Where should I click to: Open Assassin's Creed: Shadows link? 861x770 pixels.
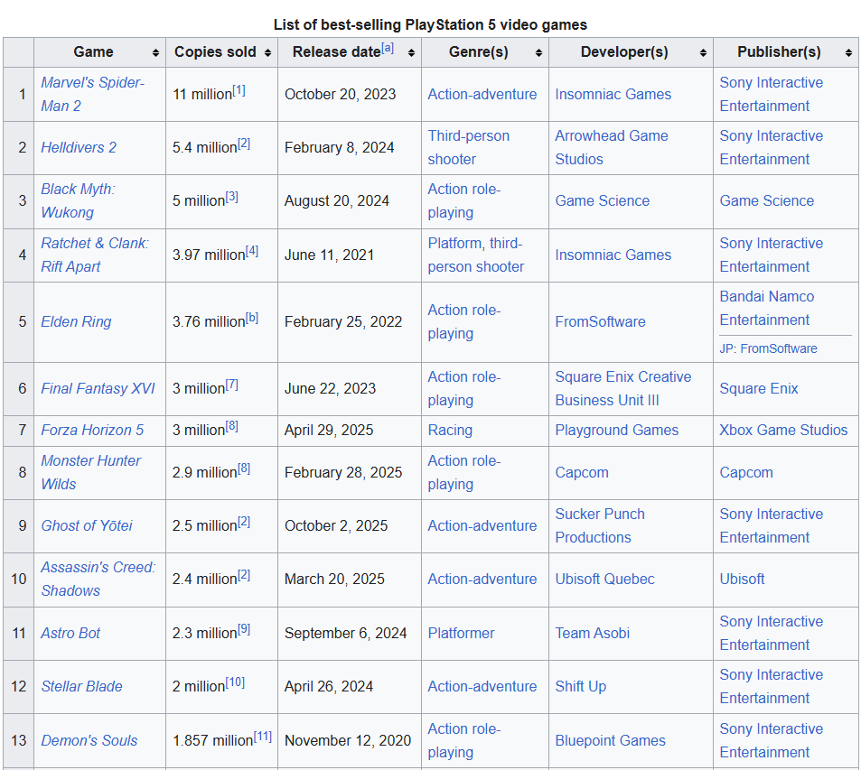98,579
